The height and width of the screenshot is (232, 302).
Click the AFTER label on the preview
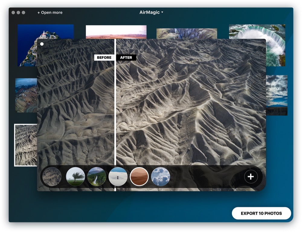click(x=126, y=58)
